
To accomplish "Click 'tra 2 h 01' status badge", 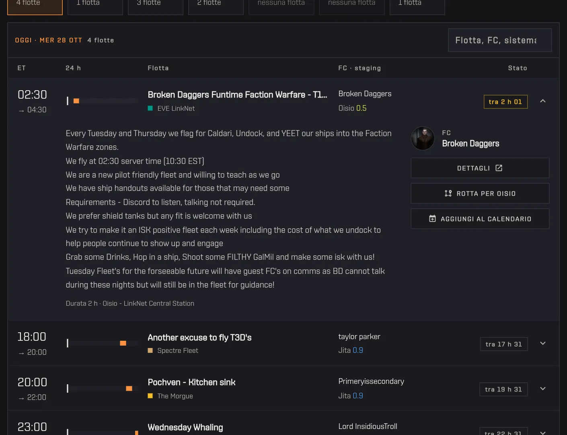I will pyautogui.click(x=505, y=102).
